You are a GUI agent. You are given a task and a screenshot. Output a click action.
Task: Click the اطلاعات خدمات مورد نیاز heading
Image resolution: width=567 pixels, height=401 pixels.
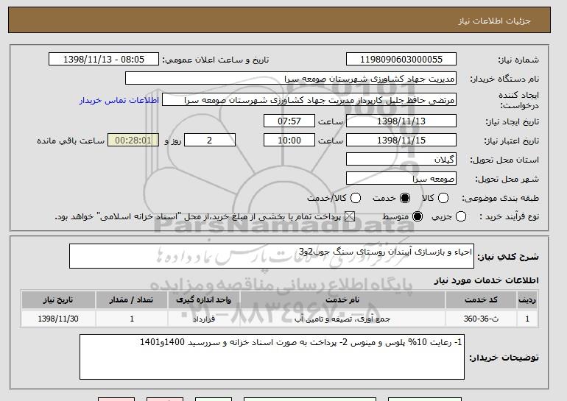pyautogui.click(x=486, y=280)
